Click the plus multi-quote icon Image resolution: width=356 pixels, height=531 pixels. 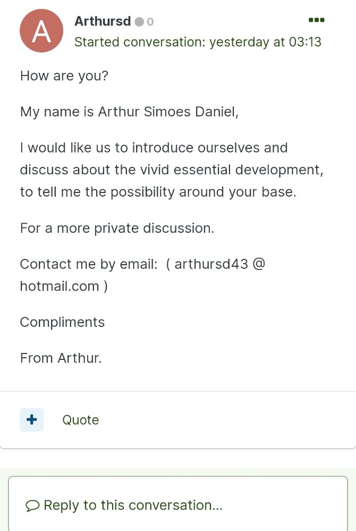[x=32, y=419]
